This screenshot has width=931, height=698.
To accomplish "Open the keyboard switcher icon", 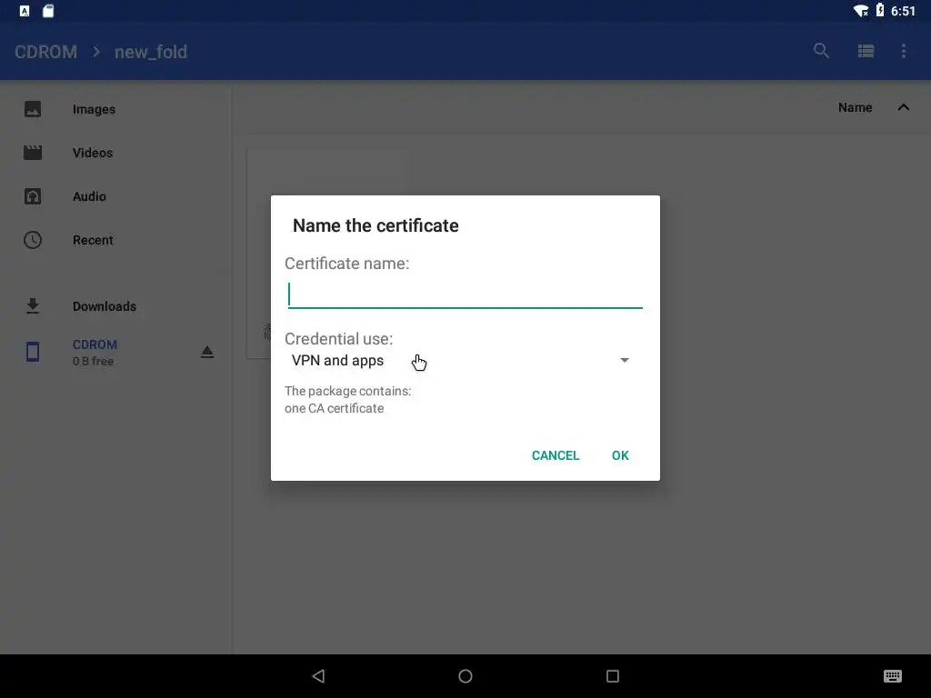I will pyautogui.click(x=893, y=676).
